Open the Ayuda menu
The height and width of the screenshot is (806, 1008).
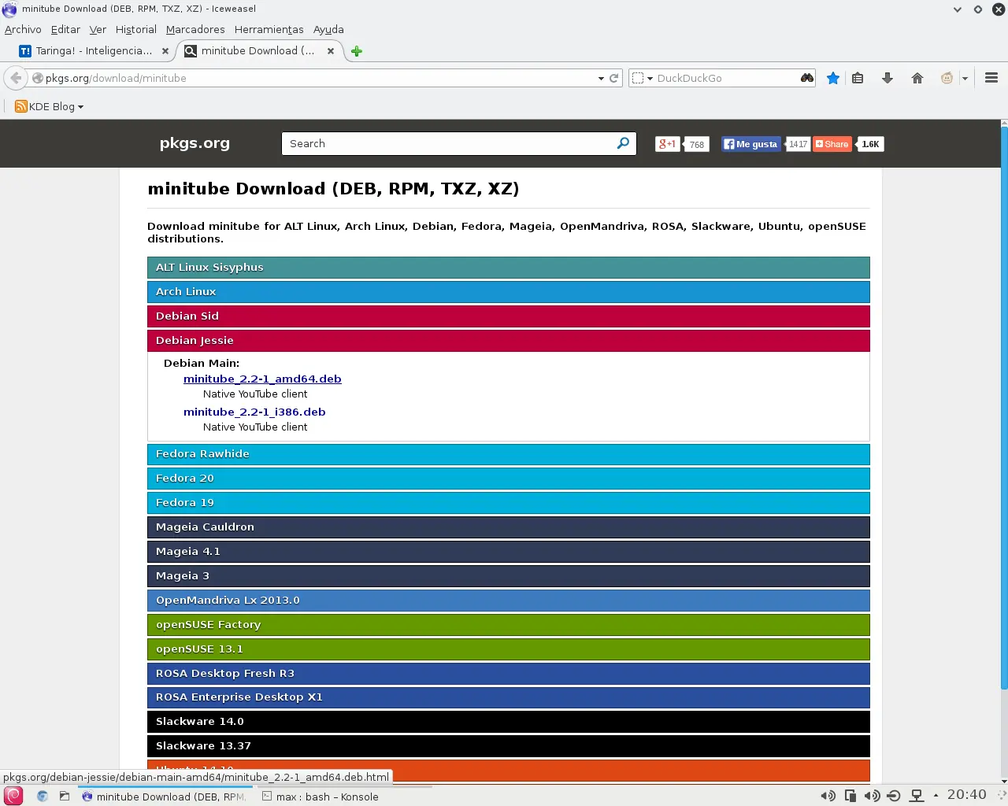point(328,29)
